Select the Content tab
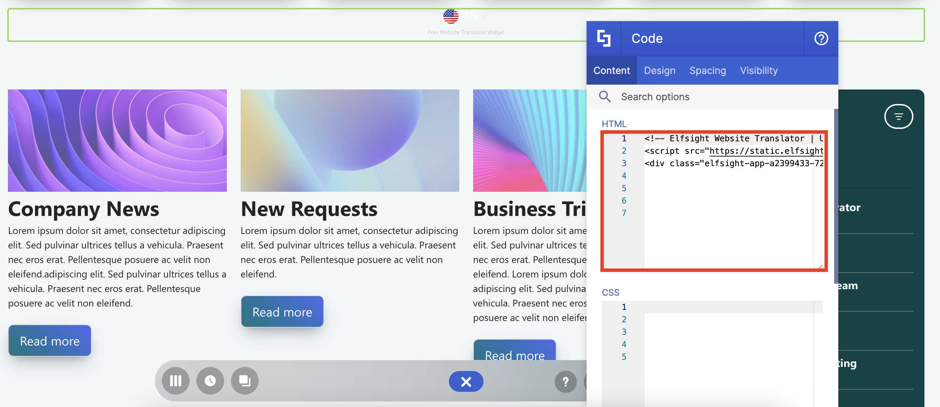940x407 pixels. pyautogui.click(x=611, y=70)
